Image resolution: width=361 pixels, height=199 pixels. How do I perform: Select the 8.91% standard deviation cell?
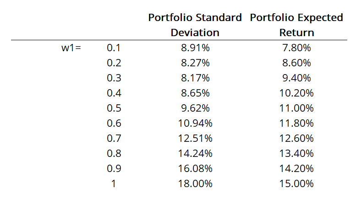[195, 48]
